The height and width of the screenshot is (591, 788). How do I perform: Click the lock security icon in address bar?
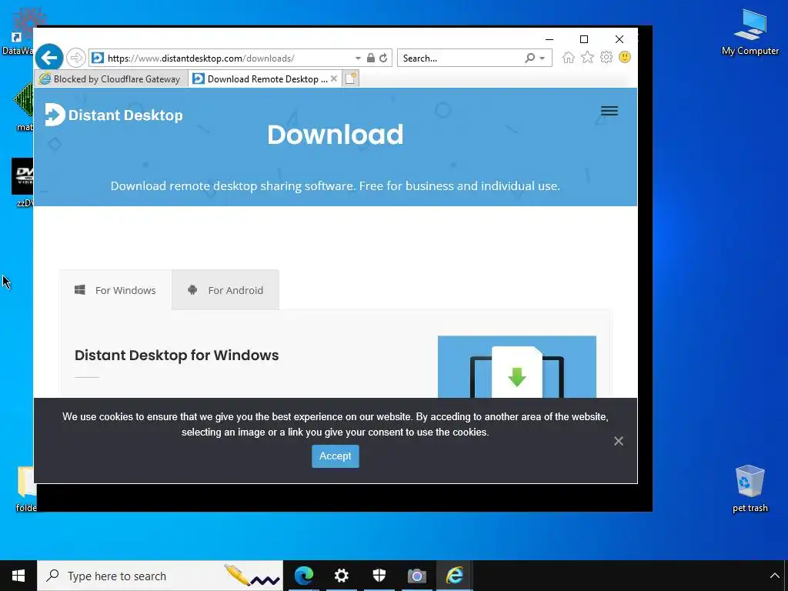click(x=370, y=58)
